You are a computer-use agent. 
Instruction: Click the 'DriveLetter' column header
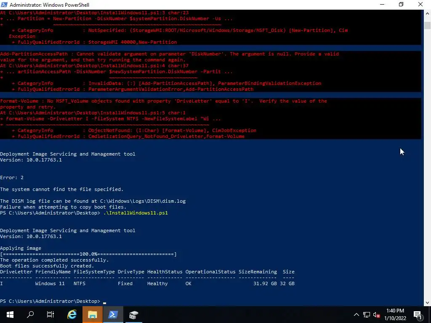pos(16,272)
